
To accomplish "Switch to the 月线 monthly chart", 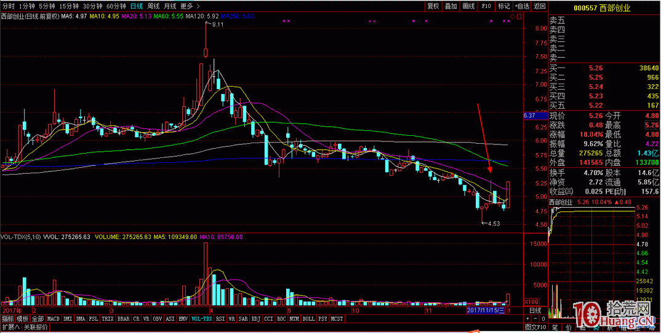I will [170, 6].
